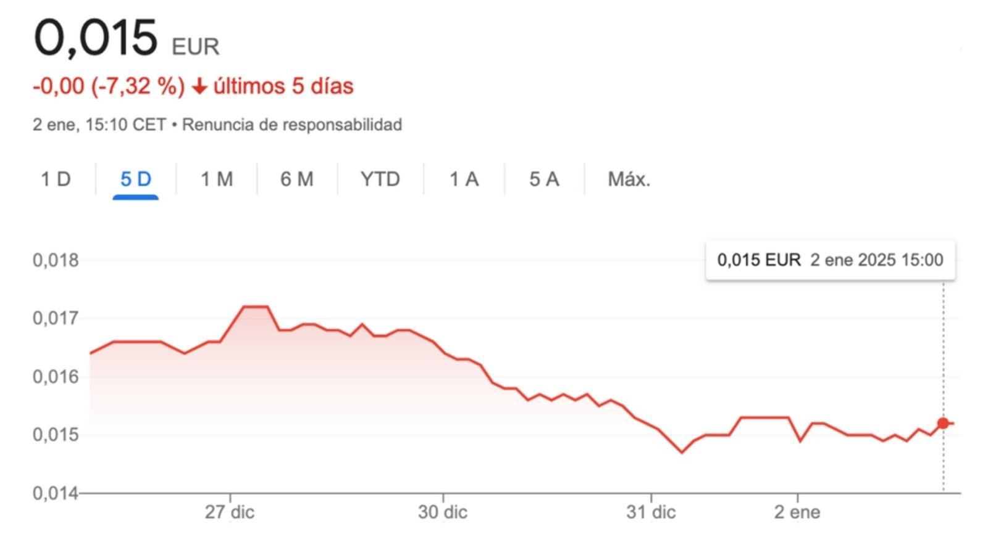Click the 31 dic date label

[651, 512]
